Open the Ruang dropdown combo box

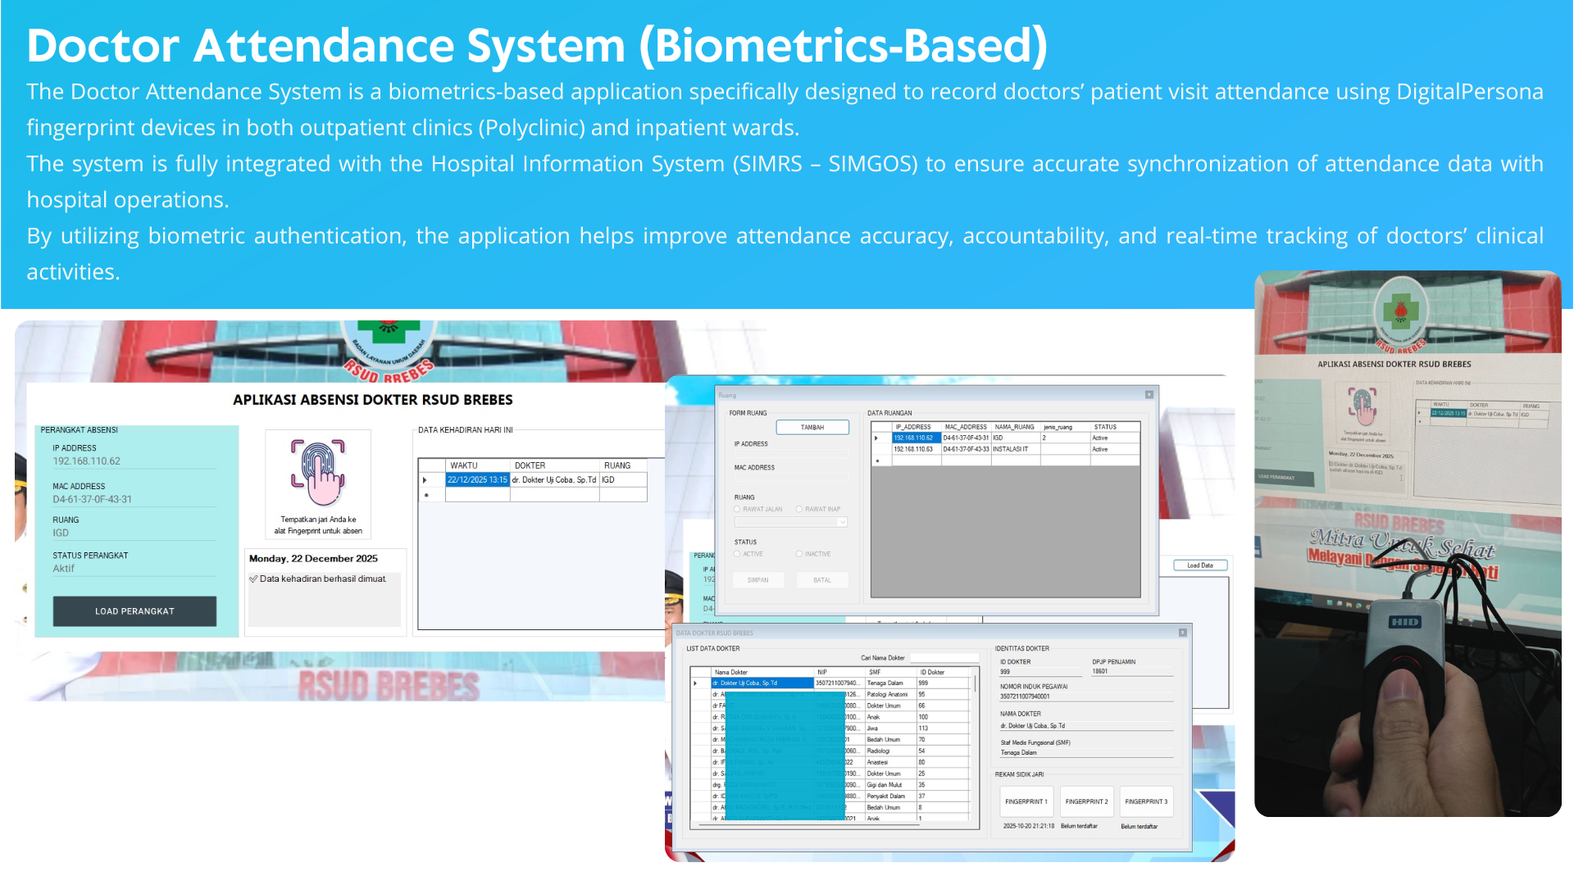(x=842, y=522)
